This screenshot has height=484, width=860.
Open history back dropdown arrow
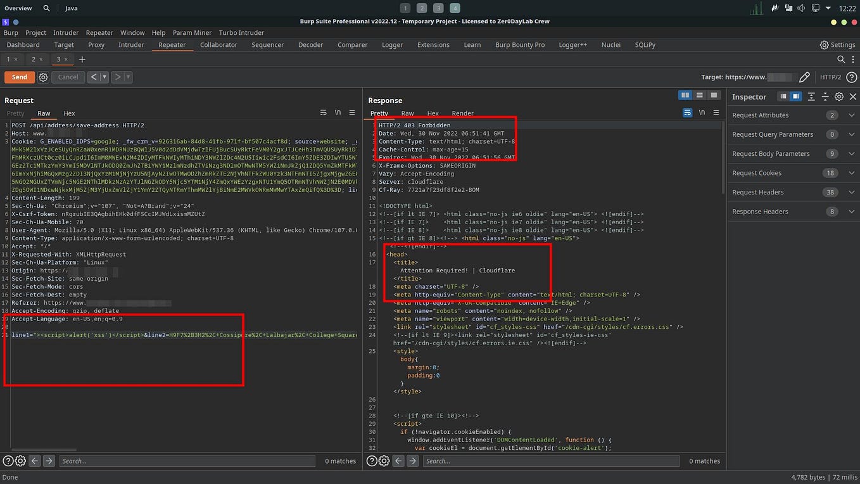104,77
